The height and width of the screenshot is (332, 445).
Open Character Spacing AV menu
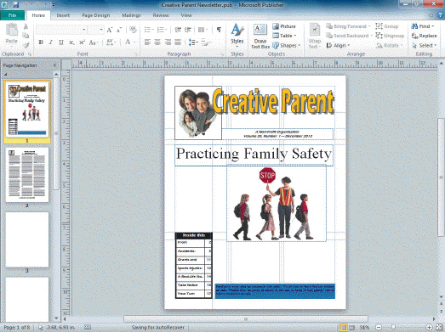(x=111, y=42)
